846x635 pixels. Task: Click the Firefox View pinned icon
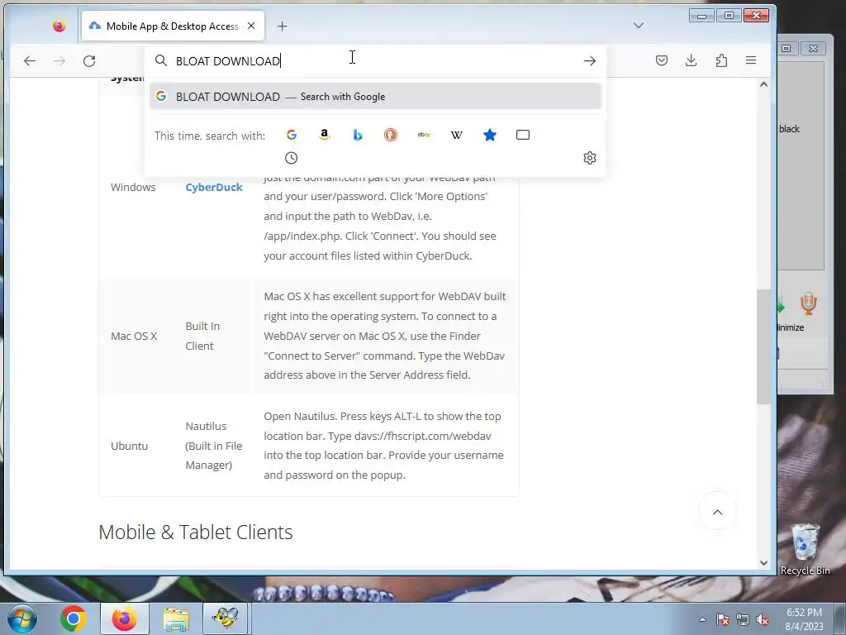tap(59, 26)
